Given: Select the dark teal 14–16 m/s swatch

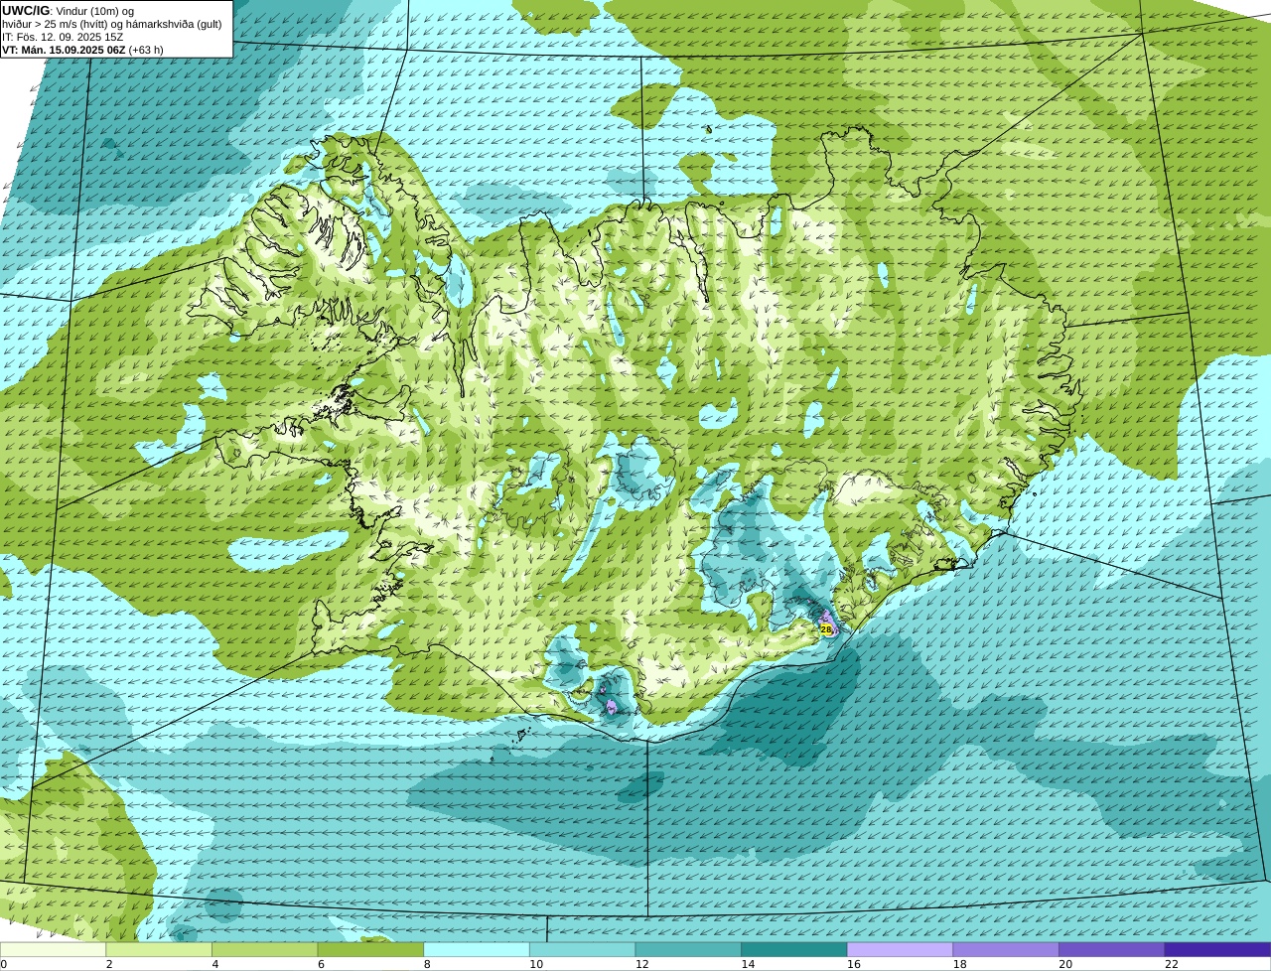Looking at the screenshot, I should tap(794, 949).
